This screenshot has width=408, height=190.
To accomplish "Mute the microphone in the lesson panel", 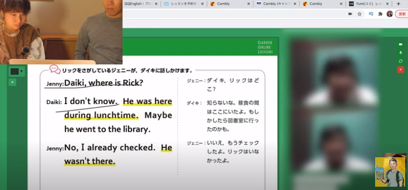I will point(400,53).
